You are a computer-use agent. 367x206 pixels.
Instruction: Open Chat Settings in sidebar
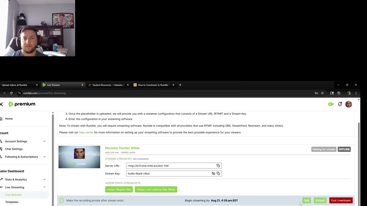(x=14, y=149)
